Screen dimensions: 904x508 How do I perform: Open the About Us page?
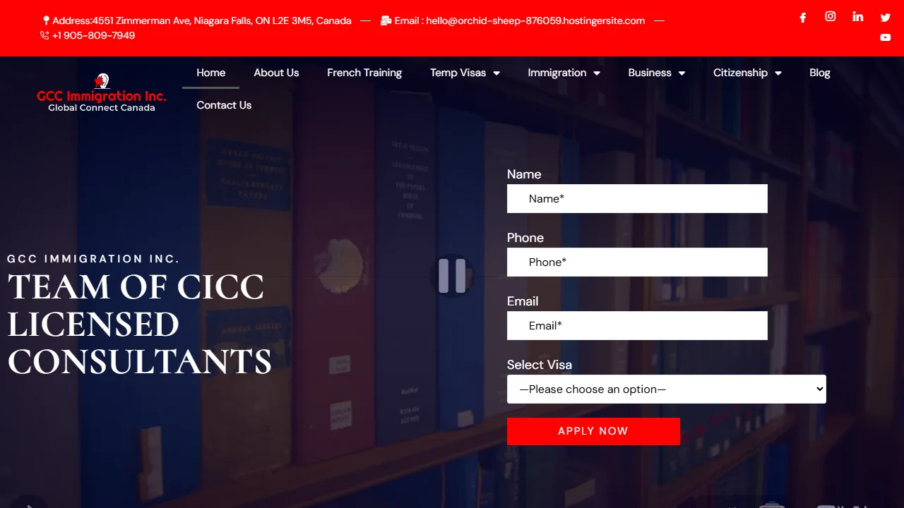[x=276, y=73]
